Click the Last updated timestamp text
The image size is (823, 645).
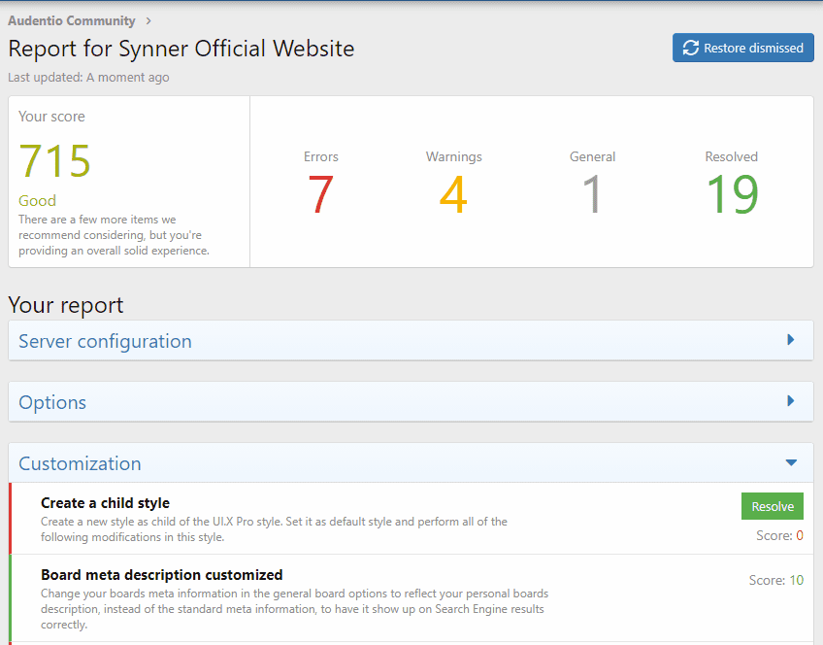point(88,78)
